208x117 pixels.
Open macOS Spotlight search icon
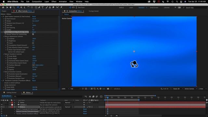pyautogui.click(x=177, y=2)
